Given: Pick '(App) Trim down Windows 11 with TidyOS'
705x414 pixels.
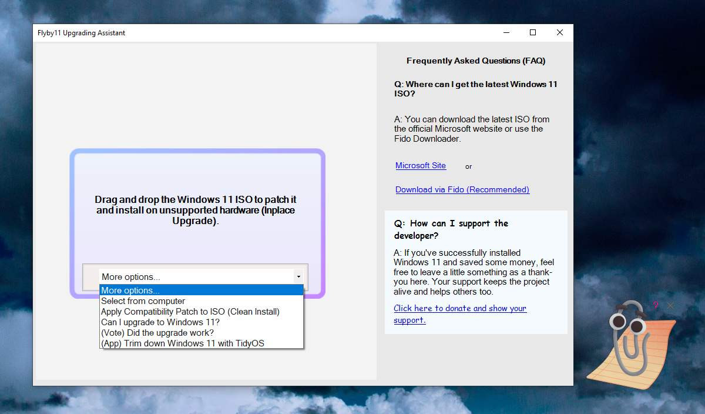Looking at the screenshot, I should tap(202, 343).
